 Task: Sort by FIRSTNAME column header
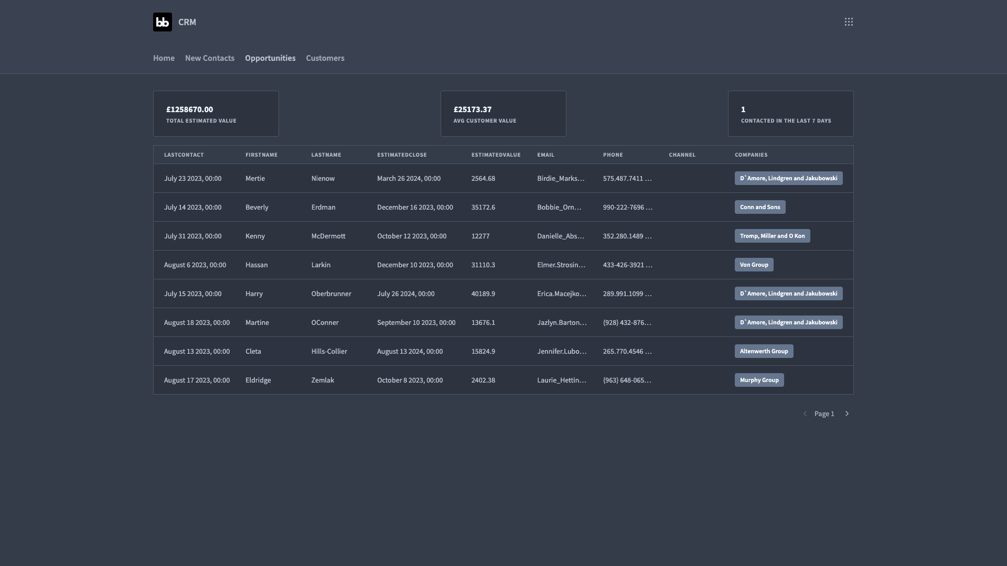pyautogui.click(x=261, y=155)
